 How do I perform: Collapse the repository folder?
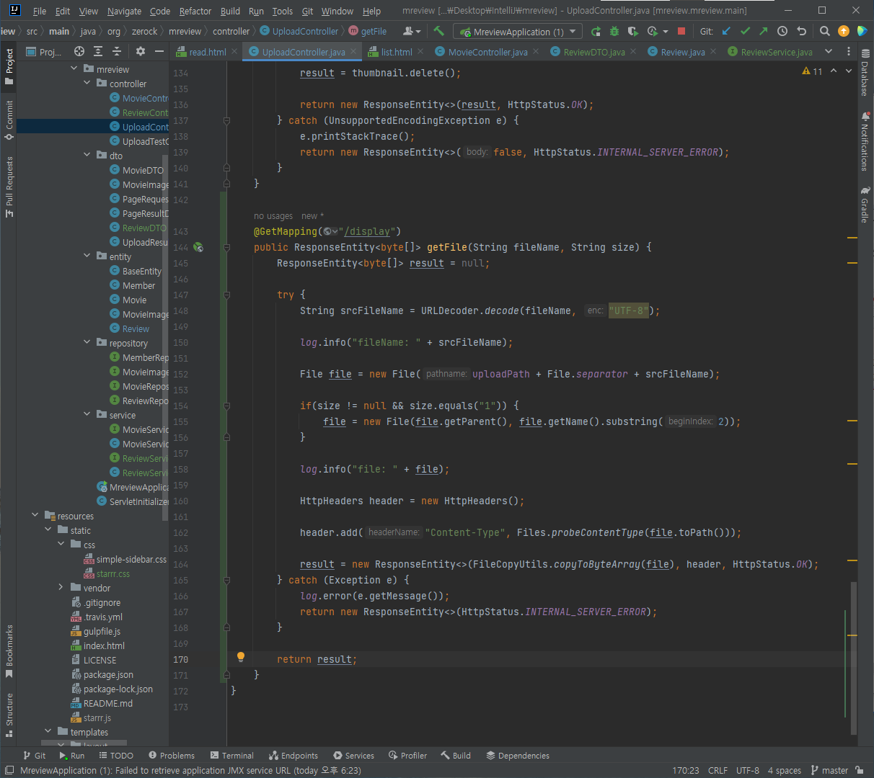tap(87, 343)
